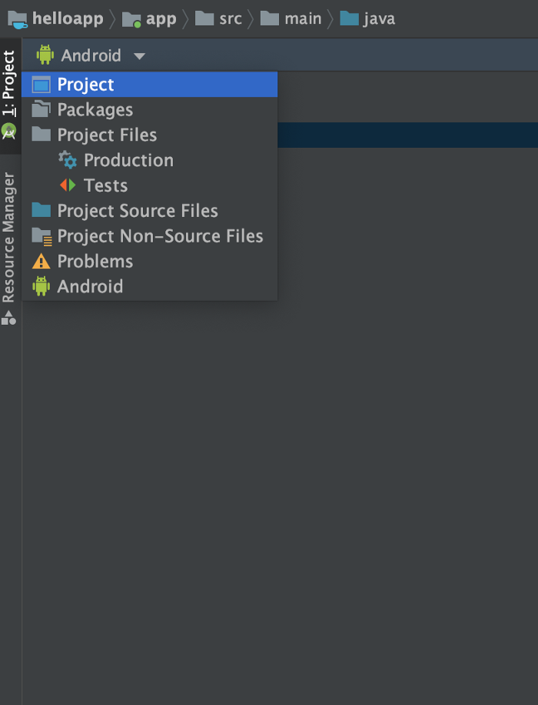The image size is (538, 705).
Task: Click the Project Files folder icon
Action: tap(42, 134)
